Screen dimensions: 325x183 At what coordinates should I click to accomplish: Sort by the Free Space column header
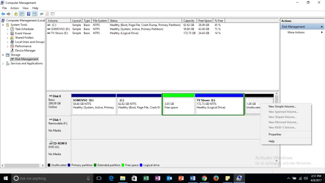click(x=205, y=21)
